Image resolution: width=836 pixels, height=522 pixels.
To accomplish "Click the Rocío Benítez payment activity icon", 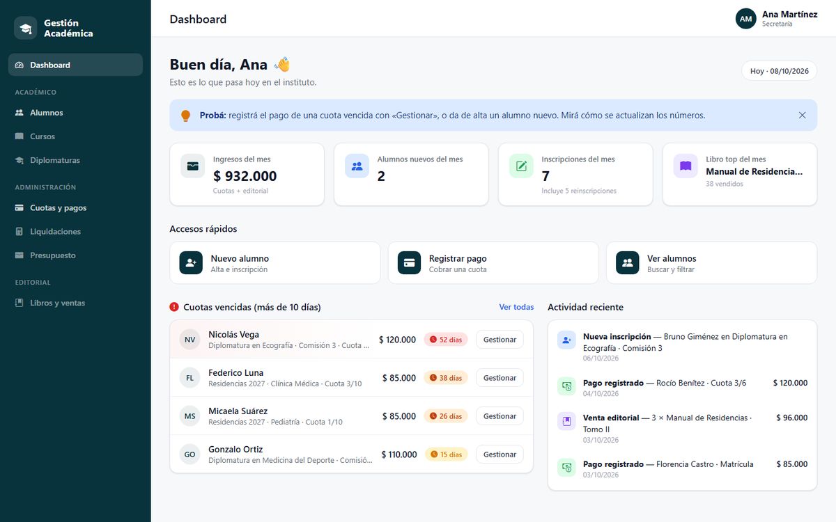I will pyautogui.click(x=566, y=386).
